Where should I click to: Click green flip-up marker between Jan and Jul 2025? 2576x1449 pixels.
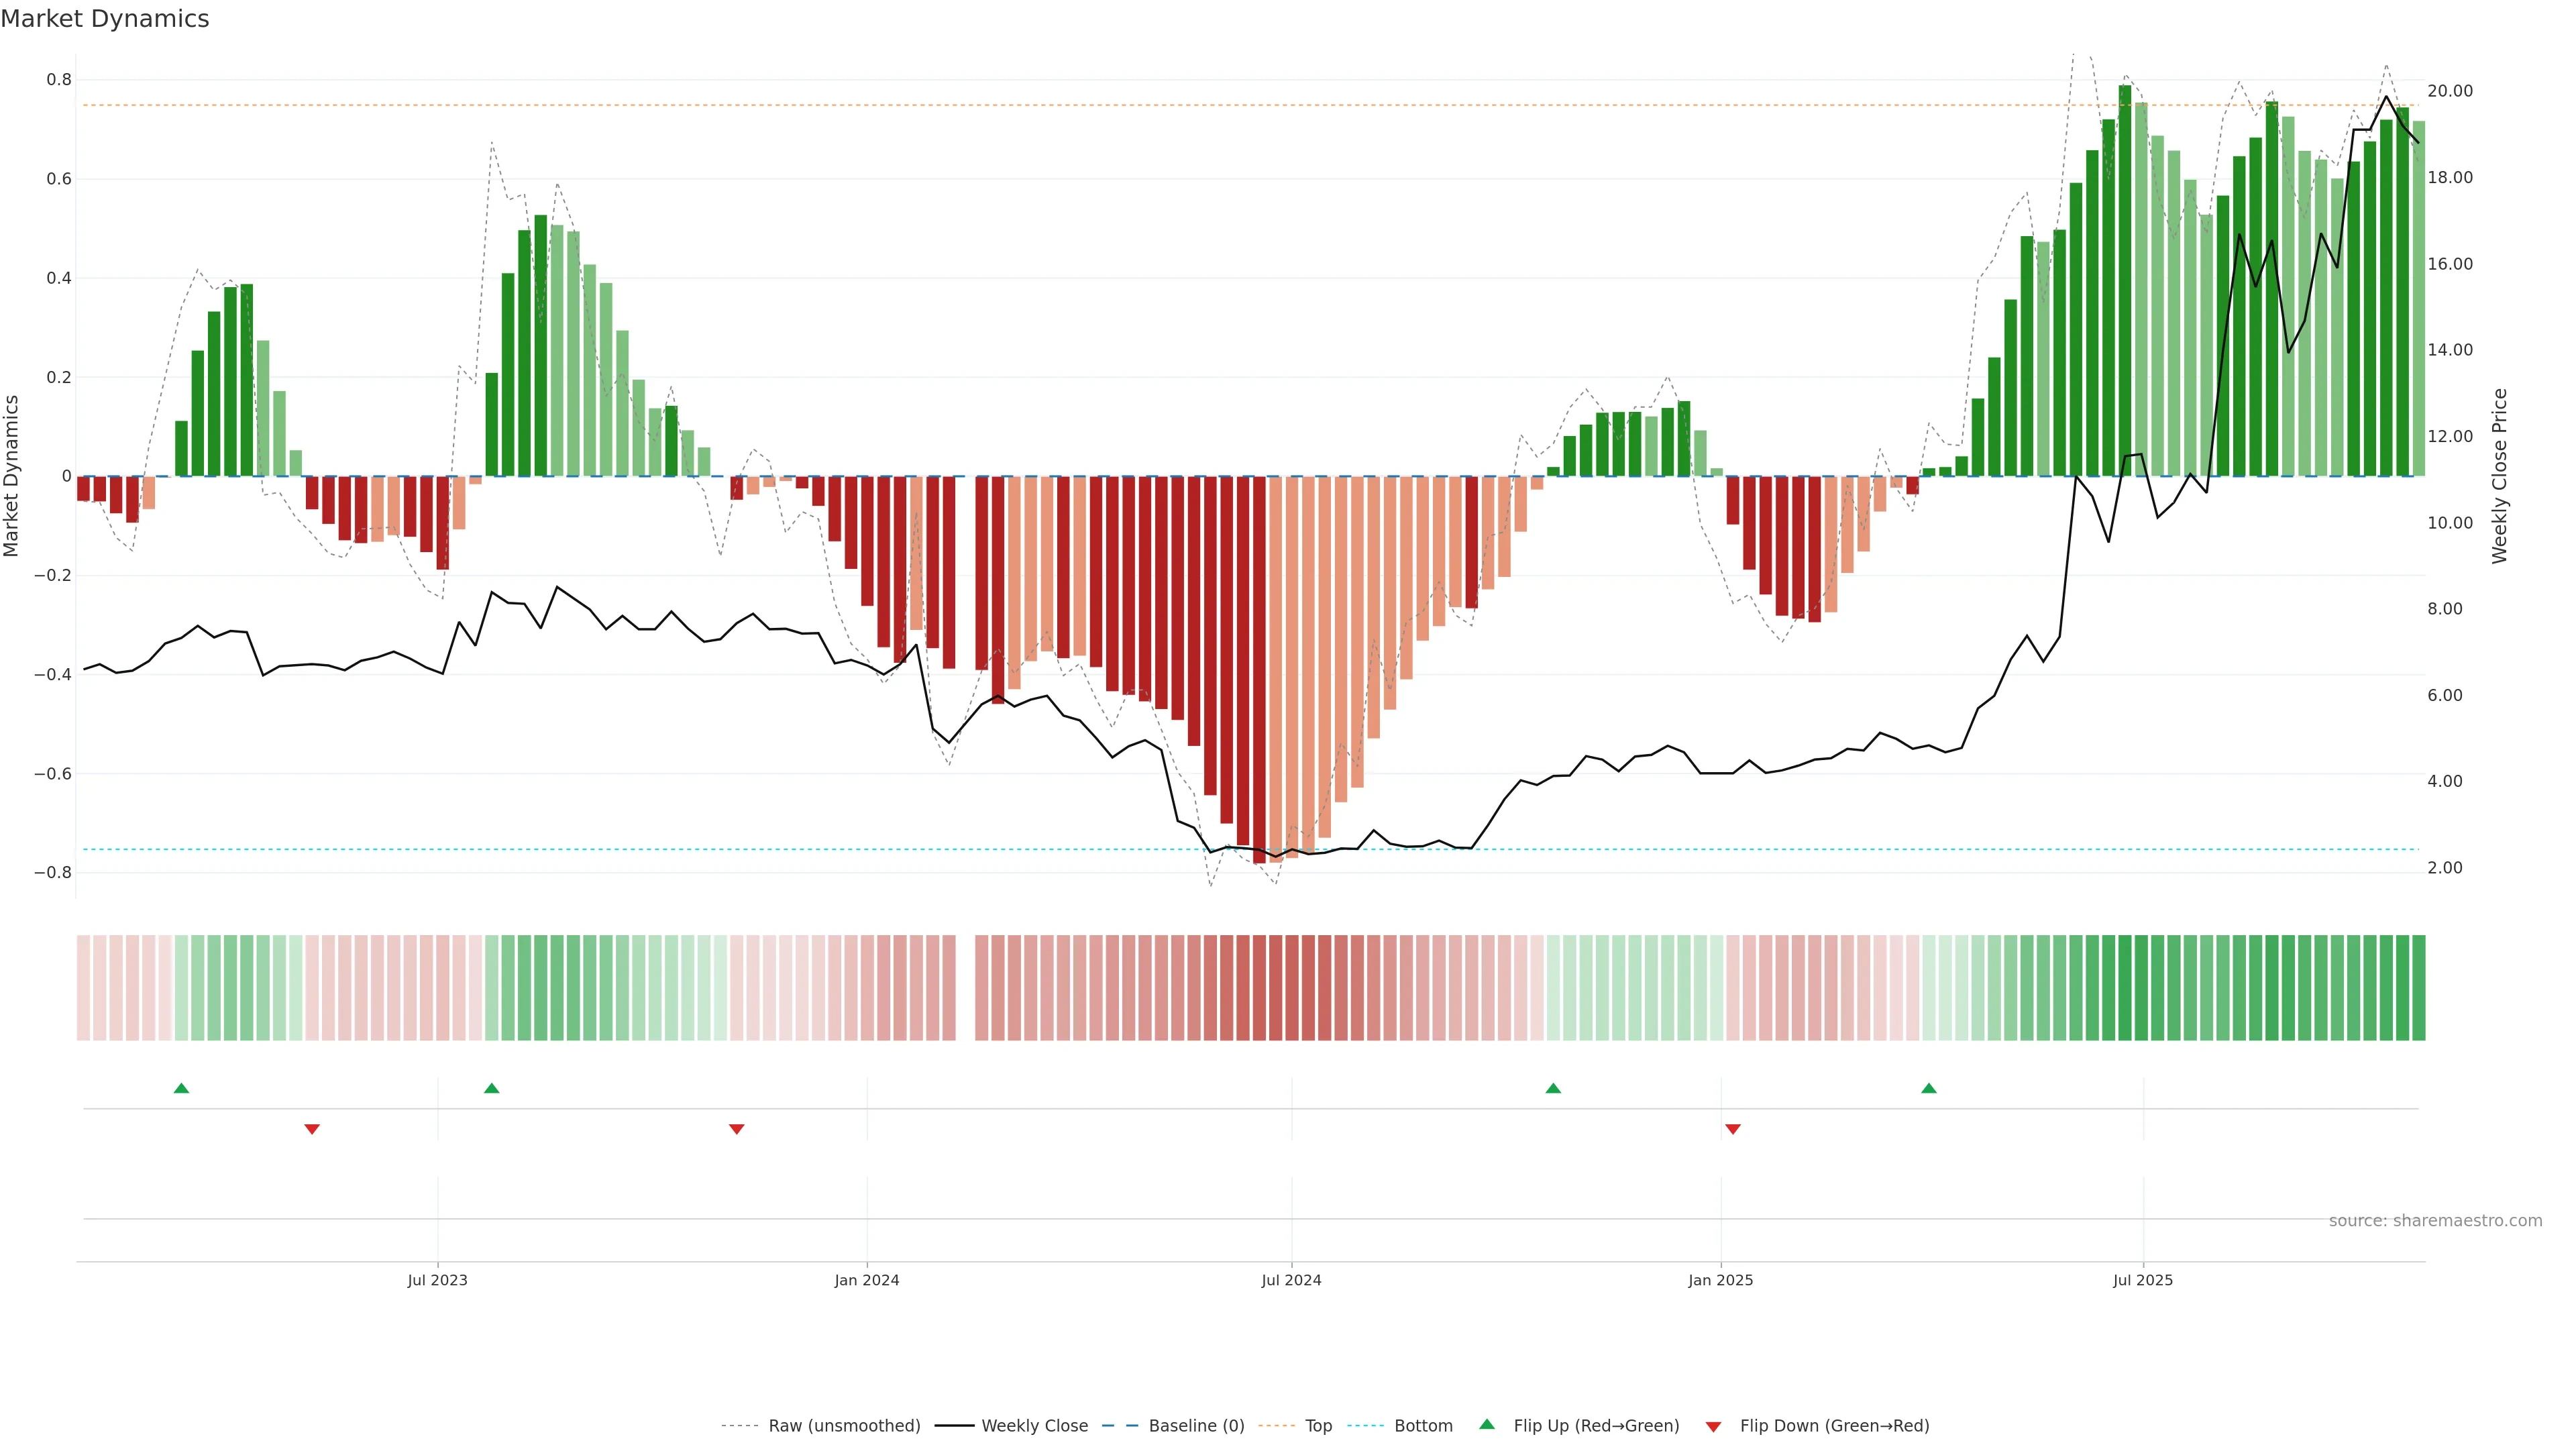(x=1929, y=1088)
